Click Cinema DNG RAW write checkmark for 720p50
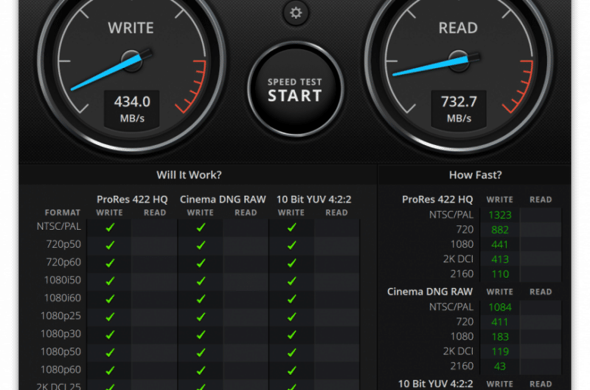The image size is (590, 390). (200, 245)
